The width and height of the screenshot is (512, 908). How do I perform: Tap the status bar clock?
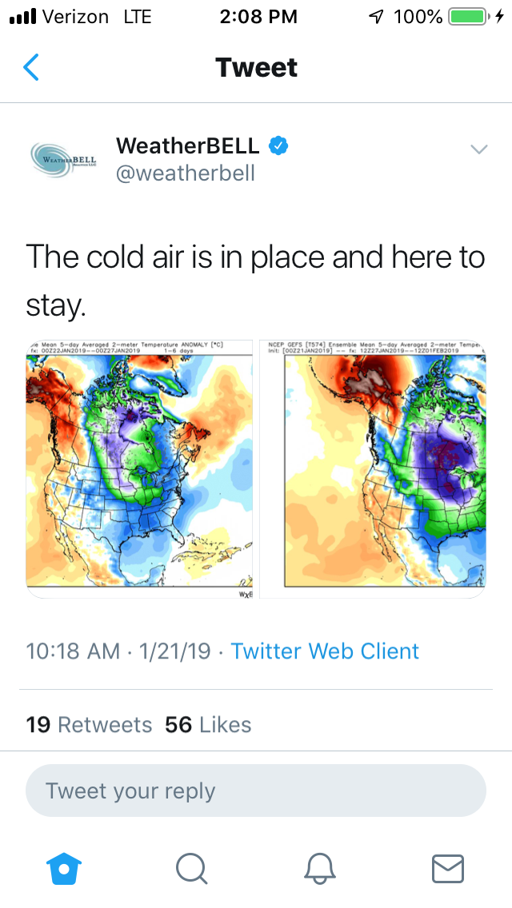258,17
